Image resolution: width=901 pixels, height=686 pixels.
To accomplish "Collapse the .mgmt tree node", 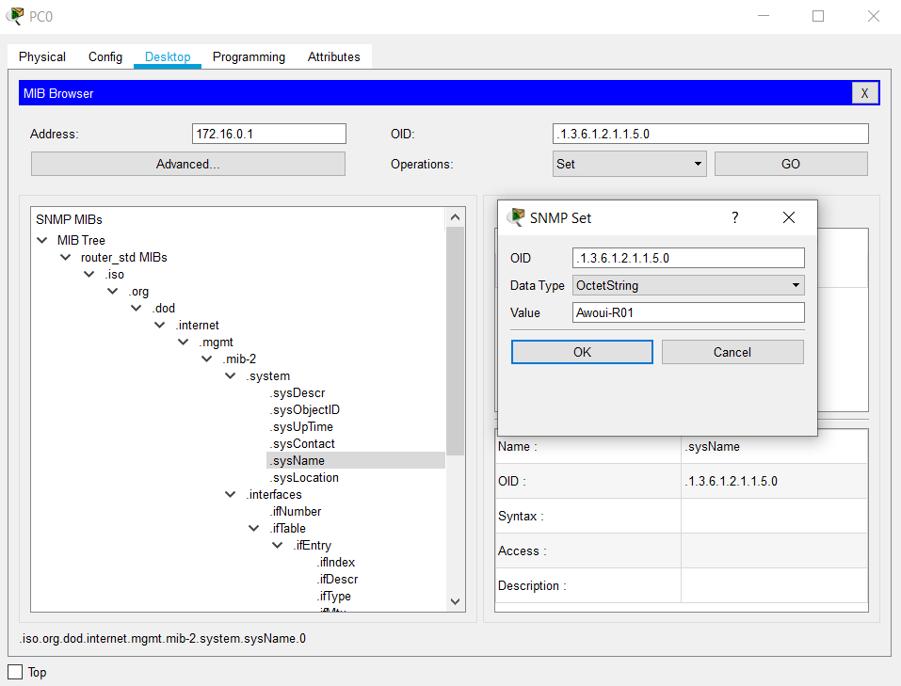I will [x=184, y=342].
